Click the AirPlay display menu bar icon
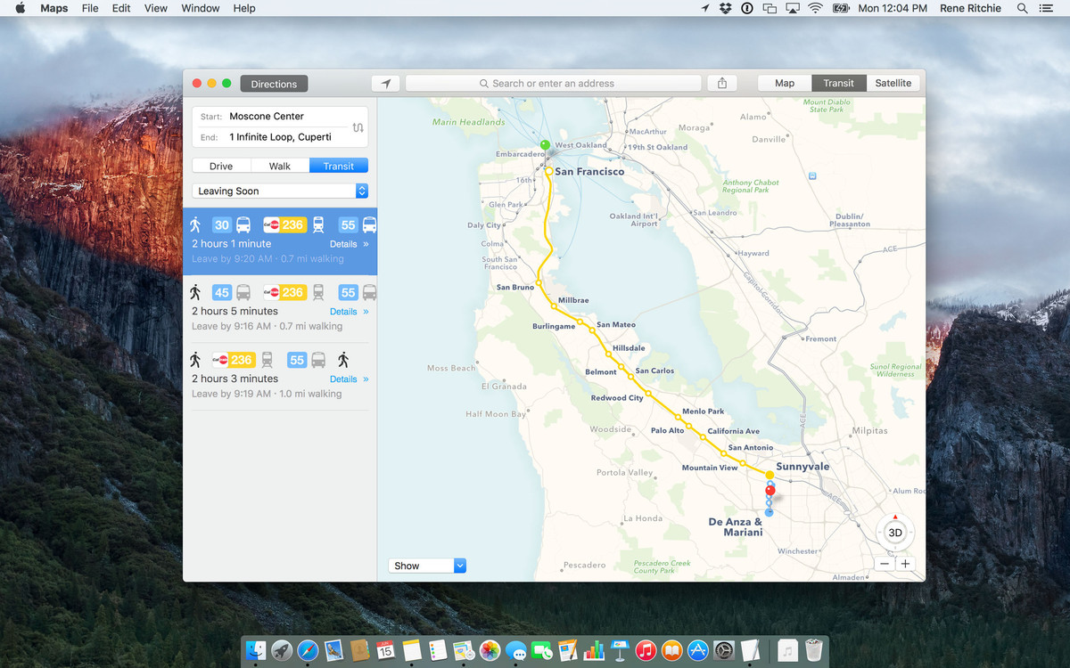 793,8
